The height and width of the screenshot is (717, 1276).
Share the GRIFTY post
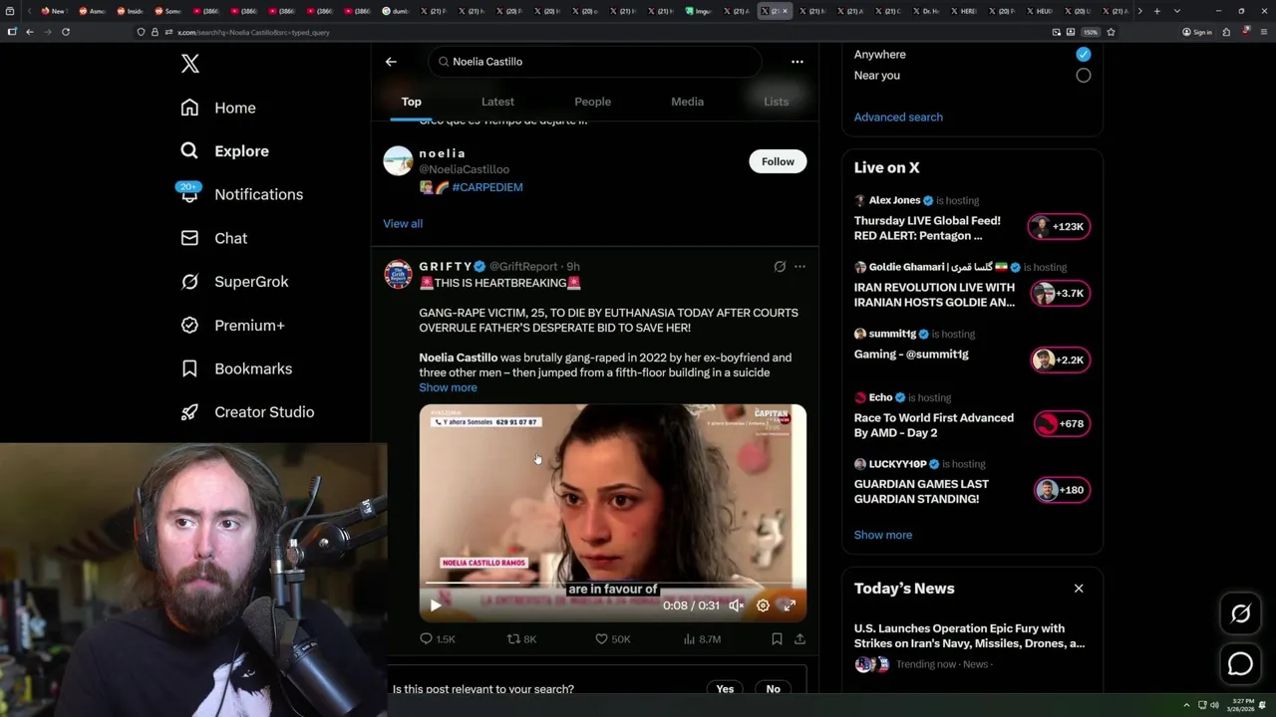point(799,639)
